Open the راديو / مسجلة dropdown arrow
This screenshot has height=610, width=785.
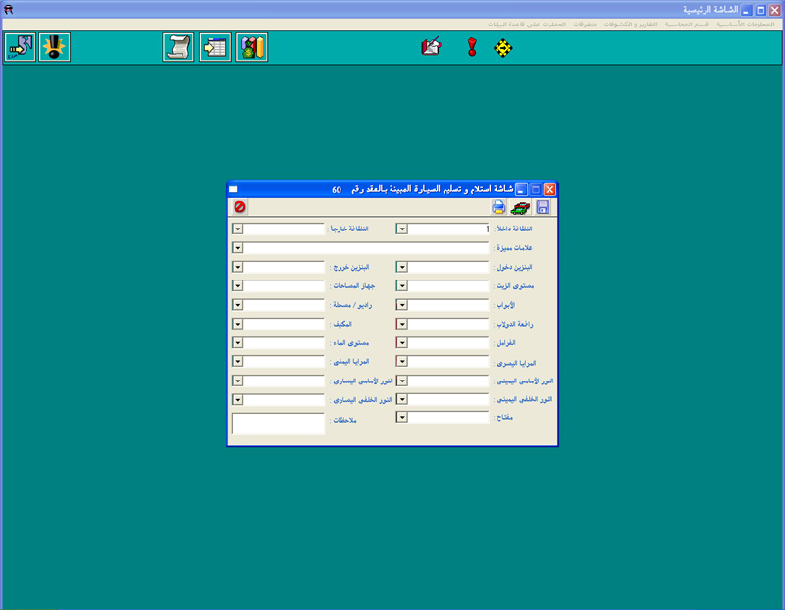(237, 305)
